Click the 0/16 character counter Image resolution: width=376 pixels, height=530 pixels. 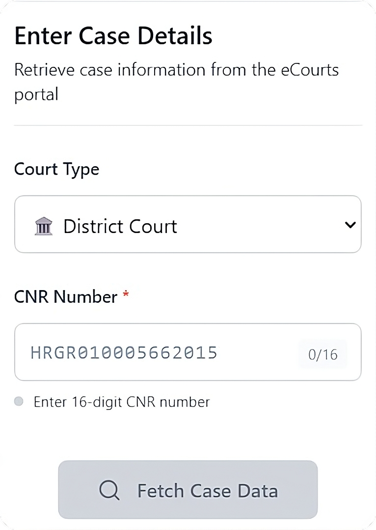coord(322,354)
